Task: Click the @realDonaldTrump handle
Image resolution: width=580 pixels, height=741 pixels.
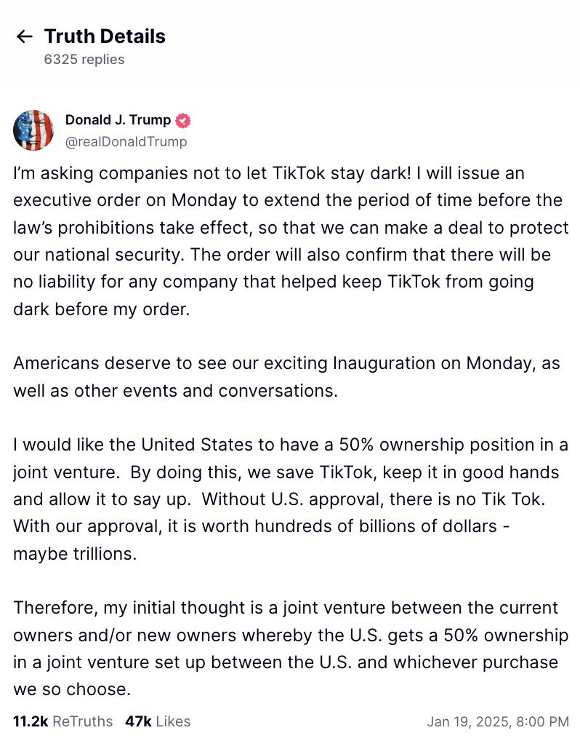Action: coord(126,142)
